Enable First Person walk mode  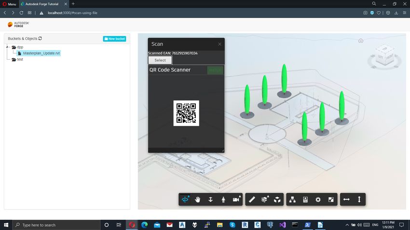tap(223, 200)
